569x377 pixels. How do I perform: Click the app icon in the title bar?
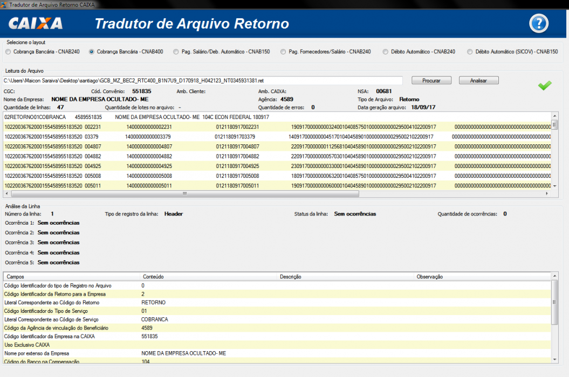coord(4,4)
